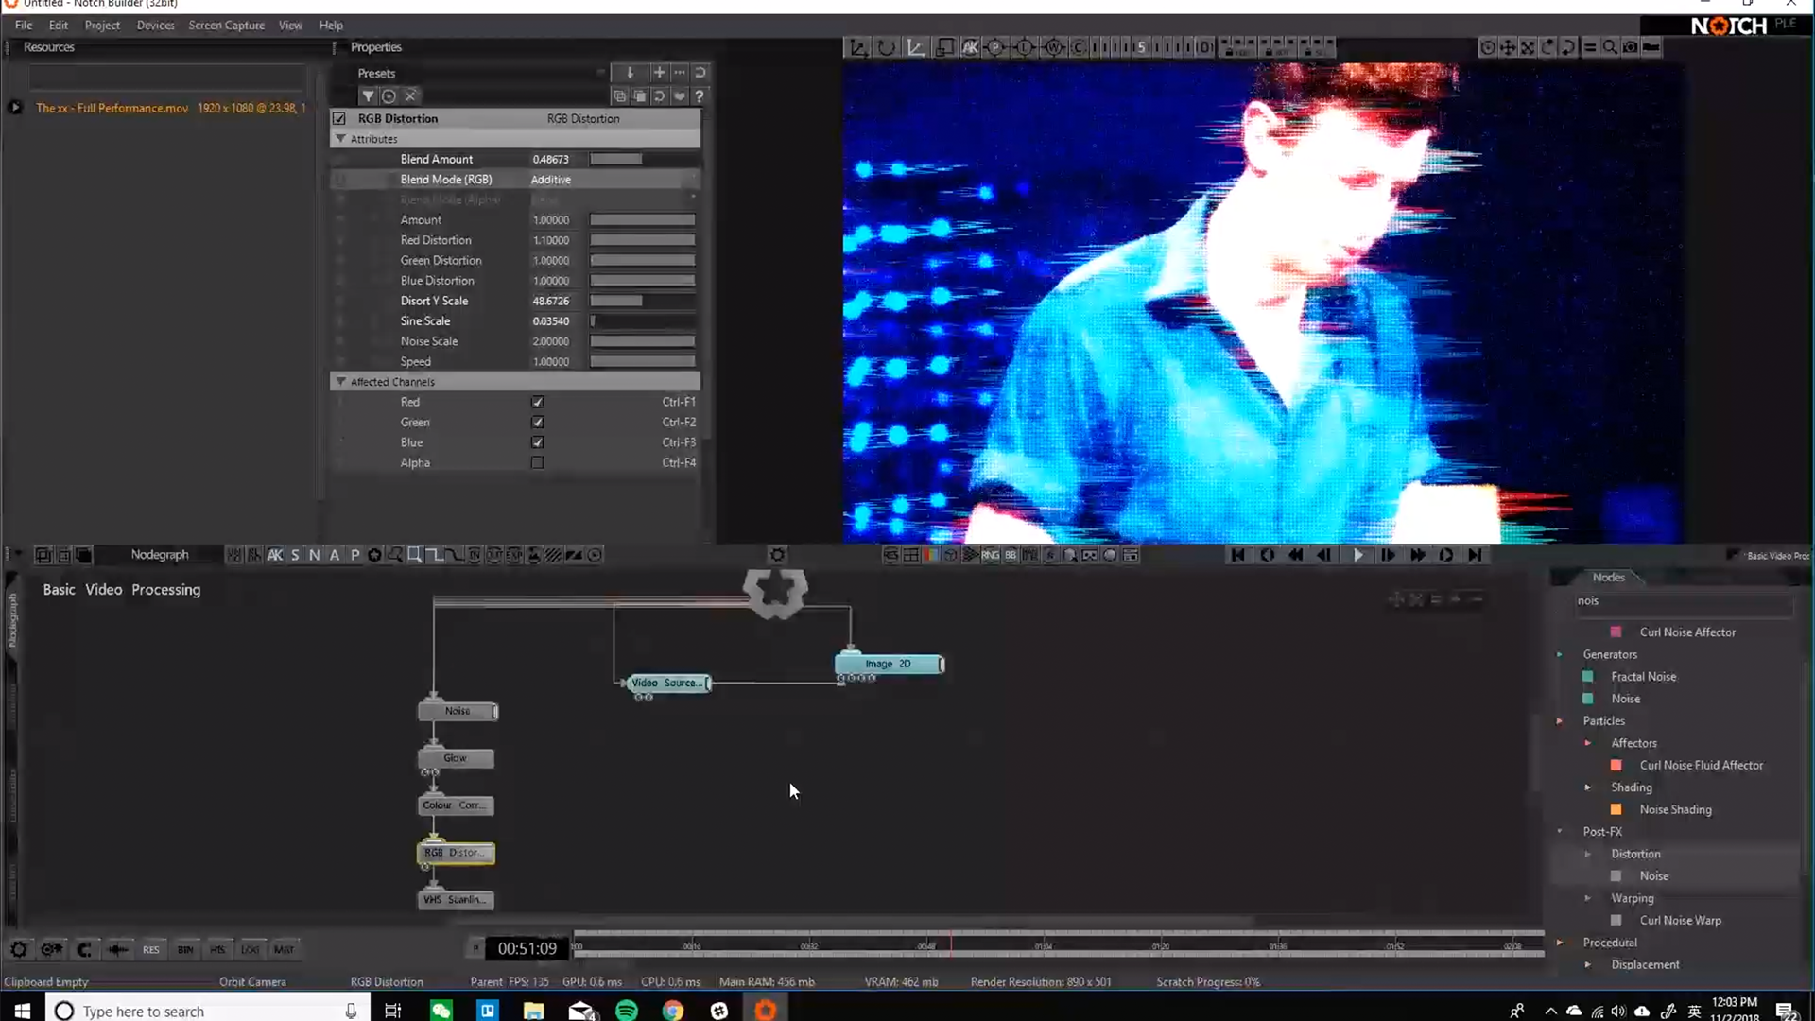Select the Image 2D node
The height and width of the screenshot is (1021, 1815).
pyautogui.click(x=889, y=664)
